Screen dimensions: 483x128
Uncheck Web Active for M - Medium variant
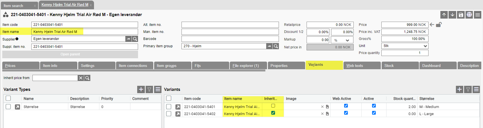click(346, 106)
